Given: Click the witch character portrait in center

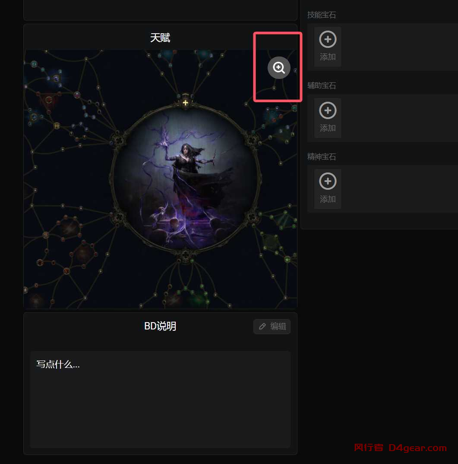Looking at the screenshot, I should point(186,179).
